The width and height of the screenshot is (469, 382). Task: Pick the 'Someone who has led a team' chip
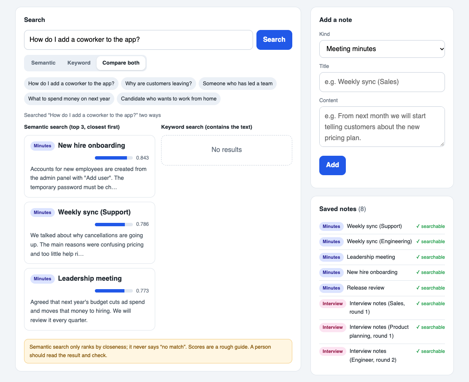click(x=237, y=84)
